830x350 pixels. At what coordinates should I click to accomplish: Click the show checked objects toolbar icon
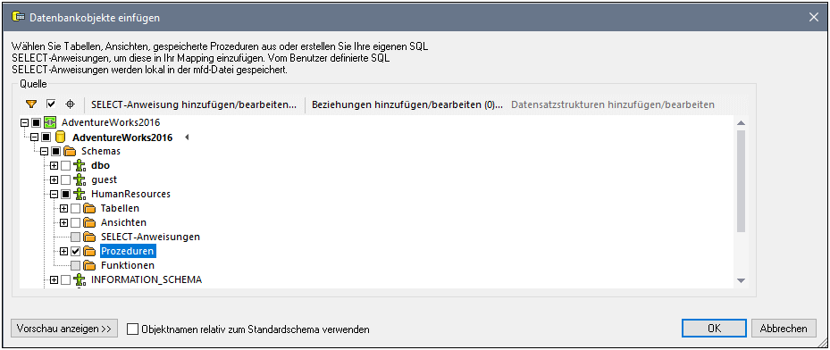51,104
